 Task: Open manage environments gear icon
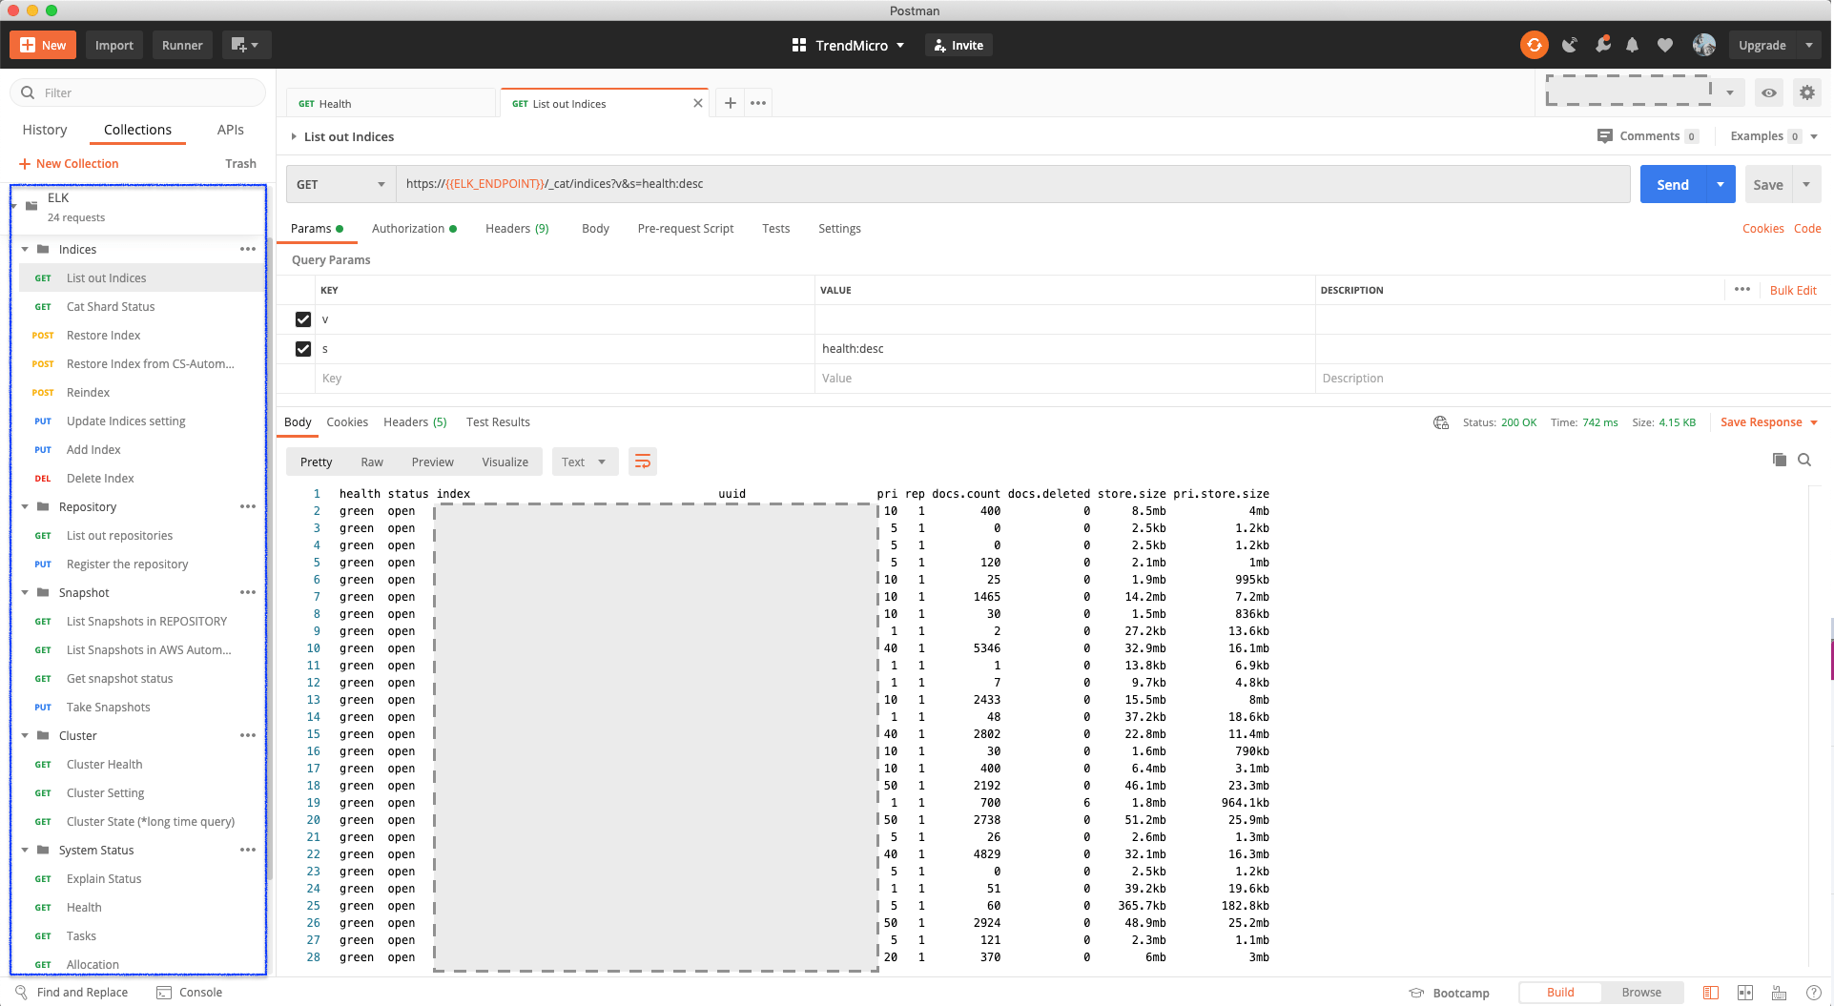pos(1807,92)
